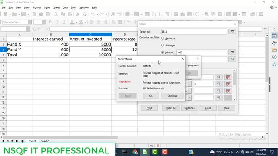Open Find and Replace icon
The width and height of the screenshot is (278, 156).
(113, 14)
